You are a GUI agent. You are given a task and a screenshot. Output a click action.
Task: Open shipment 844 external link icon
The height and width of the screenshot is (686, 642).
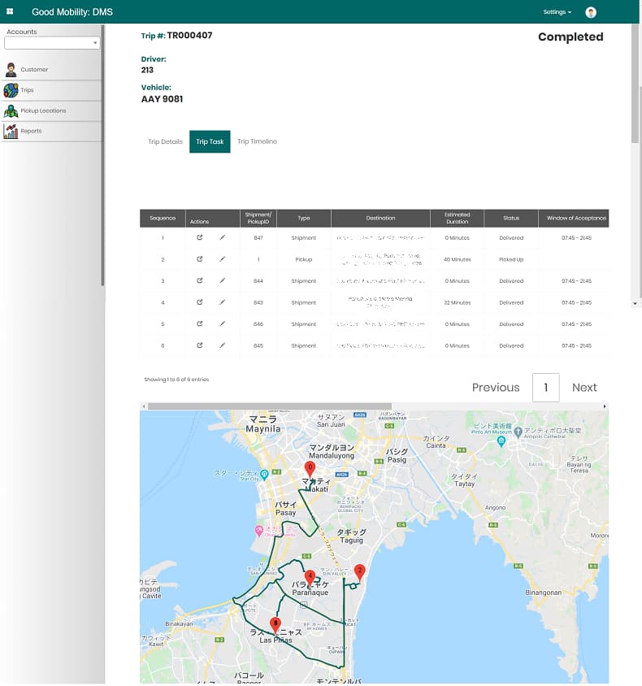click(200, 280)
